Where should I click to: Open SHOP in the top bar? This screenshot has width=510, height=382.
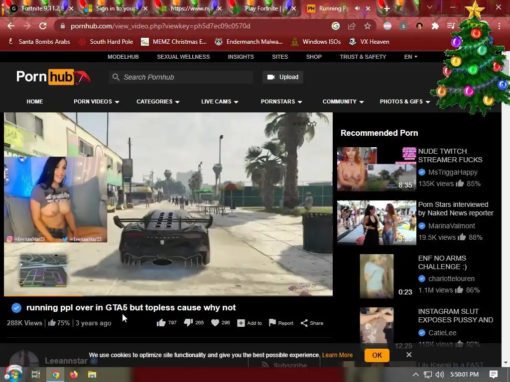click(x=314, y=57)
